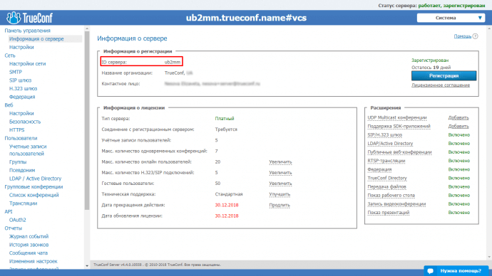492x276 pixels.
Task: Open LDAP / Active Directory in sidebar
Action: tap(35, 179)
